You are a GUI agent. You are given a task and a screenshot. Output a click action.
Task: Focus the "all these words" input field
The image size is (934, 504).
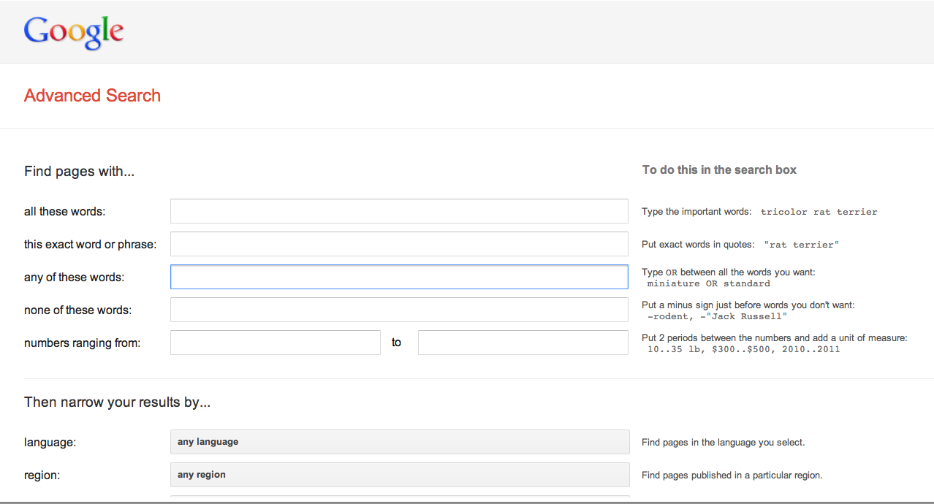click(x=399, y=211)
